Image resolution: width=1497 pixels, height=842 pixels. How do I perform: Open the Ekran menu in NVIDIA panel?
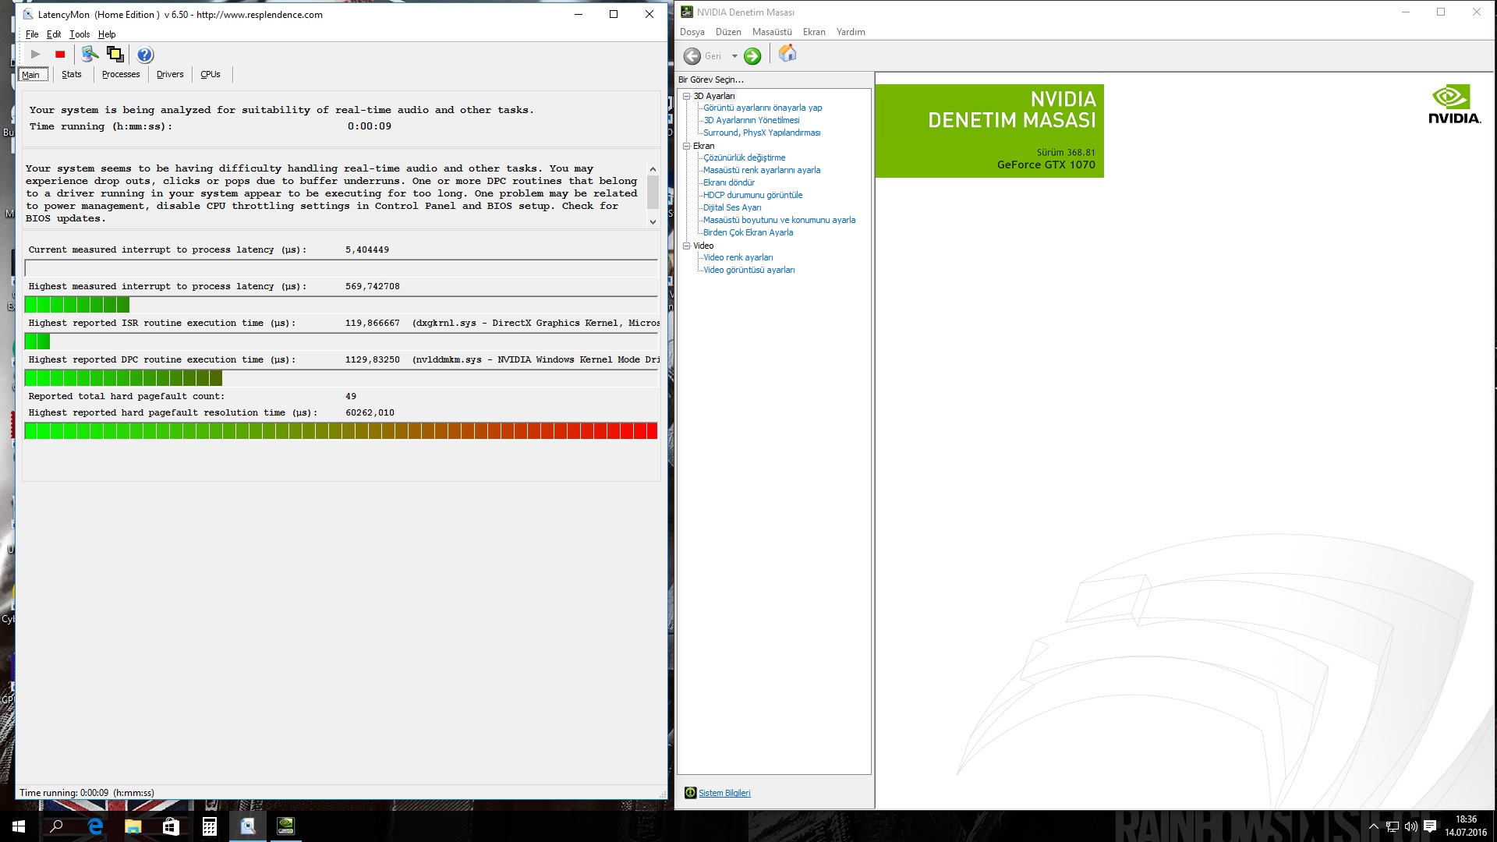click(x=814, y=32)
